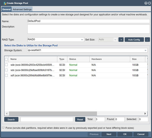Image resolution: width=152 pixels, height=138 pixels.
Task: Open the RAID Type dropdown
Action: click(x=56, y=39)
